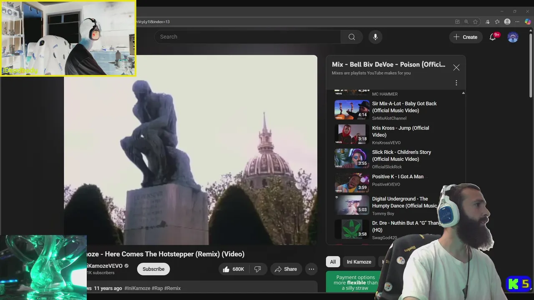Screen dimensions: 534x300
Task: Click the video player showing the Thinker statue
Action: (191, 150)
